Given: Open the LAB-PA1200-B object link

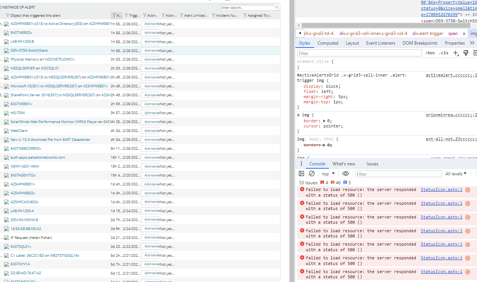Looking at the screenshot, I should 22,42.
